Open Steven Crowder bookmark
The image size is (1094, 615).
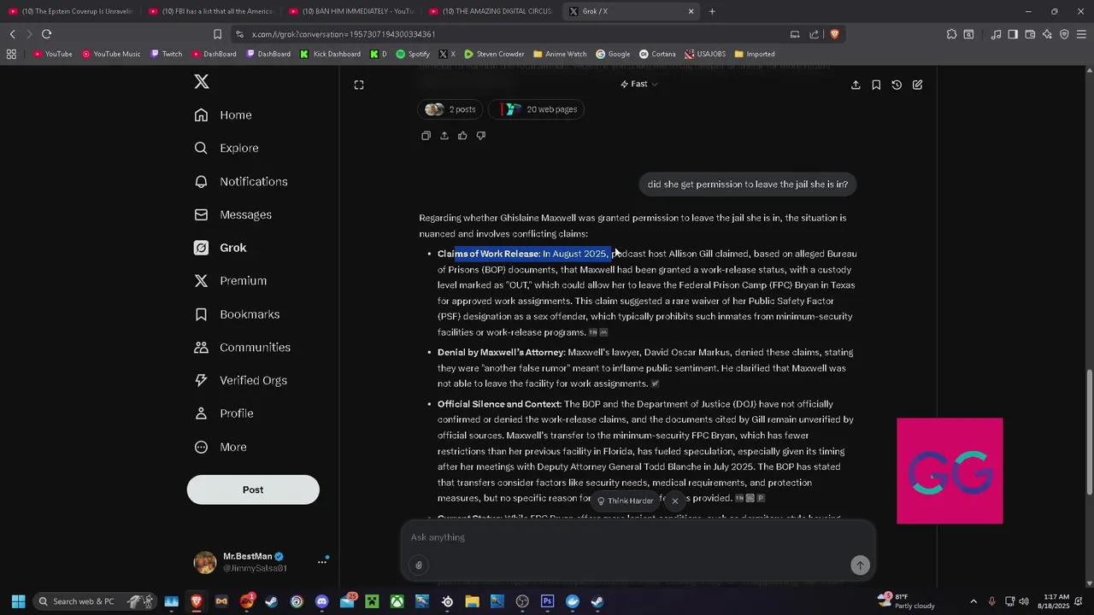pyautogui.click(x=494, y=54)
